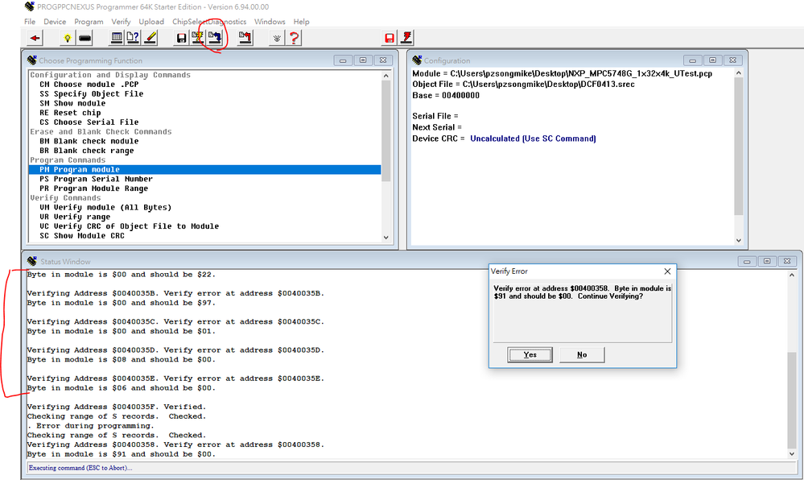
Task: Click Executing command status bar text
Action: (x=80, y=468)
